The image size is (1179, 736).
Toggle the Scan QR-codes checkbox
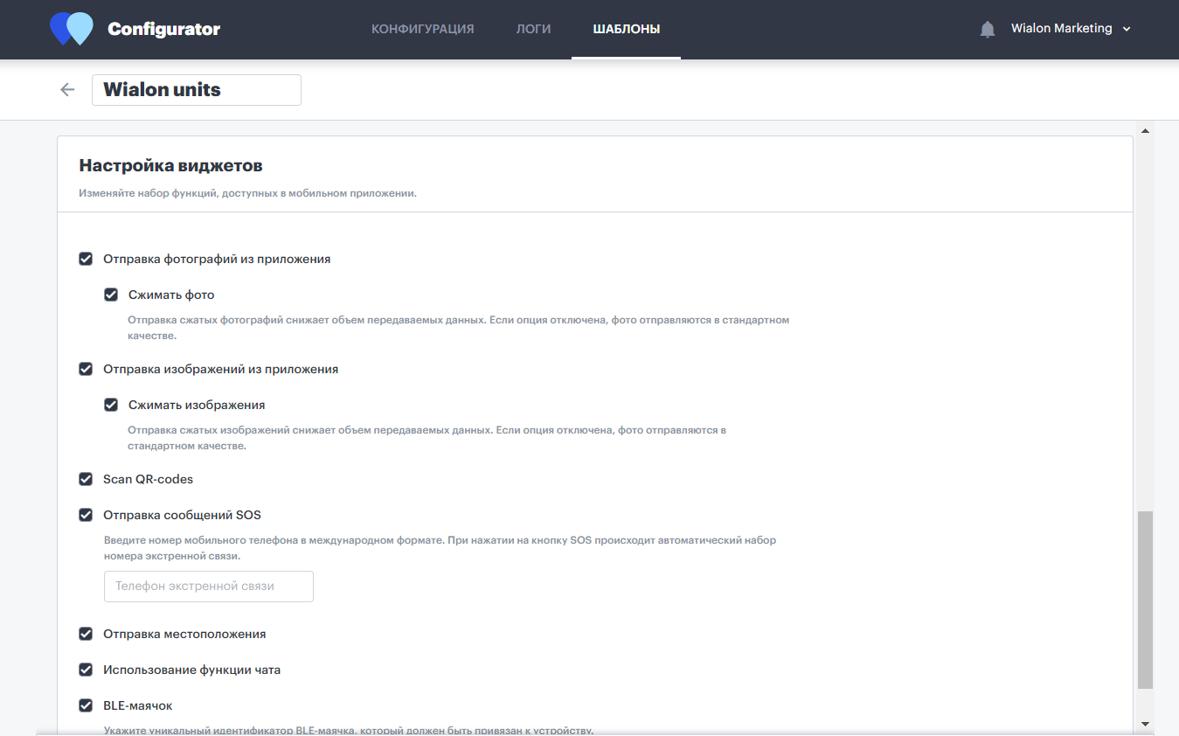point(86,479)
